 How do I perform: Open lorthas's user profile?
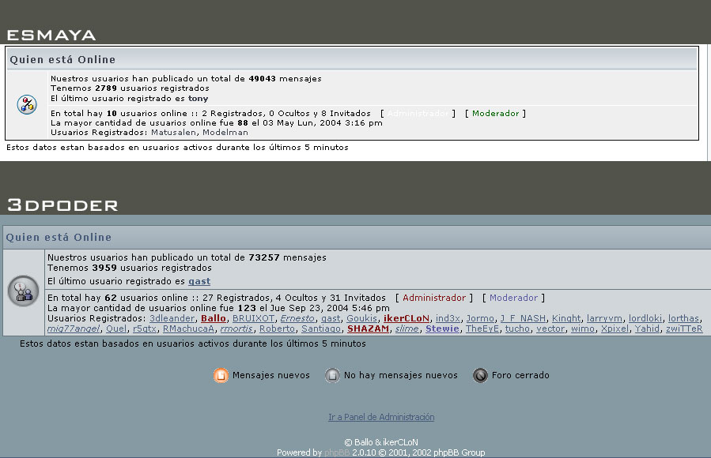point(684,318)
